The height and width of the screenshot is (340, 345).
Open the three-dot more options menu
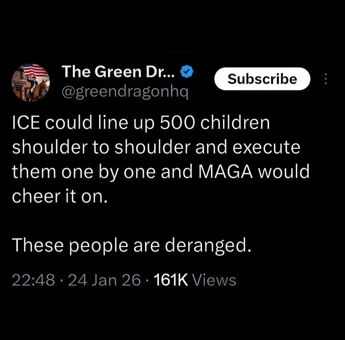(x=326, y=79)
